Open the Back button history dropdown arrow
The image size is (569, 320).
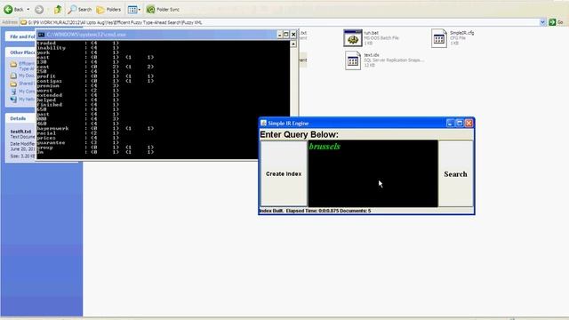pos(28,10)
